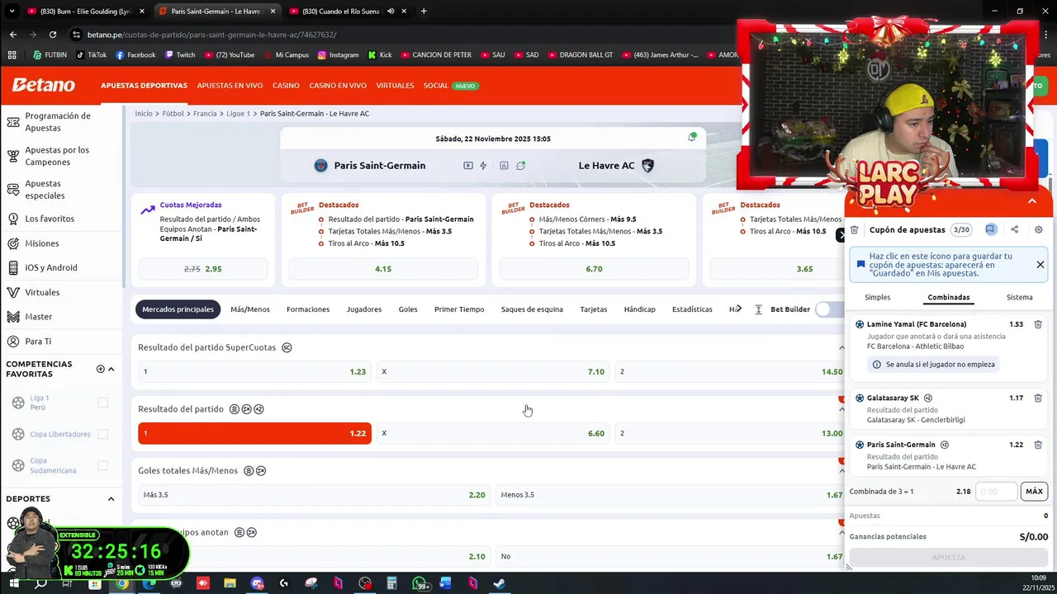Collapse the bet slip panel chevron
This screenshot has height=594, width=1057.
pos(1031,200)
